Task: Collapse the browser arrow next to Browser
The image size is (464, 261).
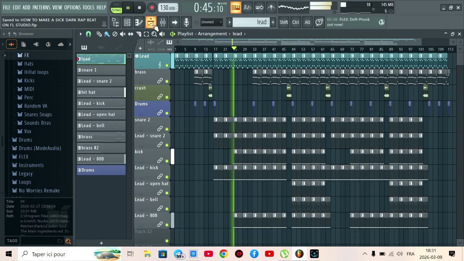Action: [x=4, y=34]
